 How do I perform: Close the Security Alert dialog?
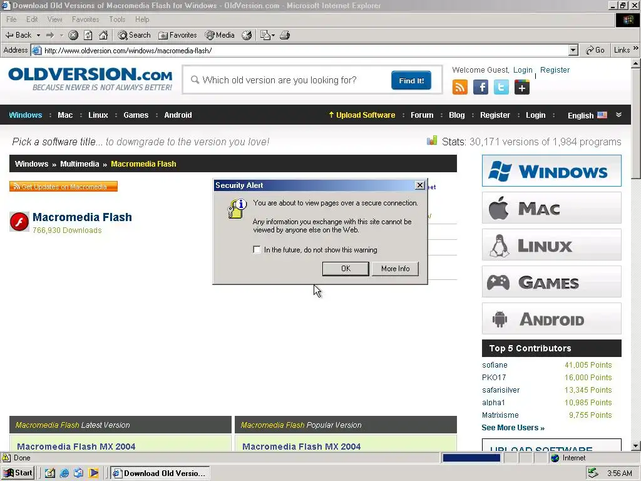pos(420,185)
